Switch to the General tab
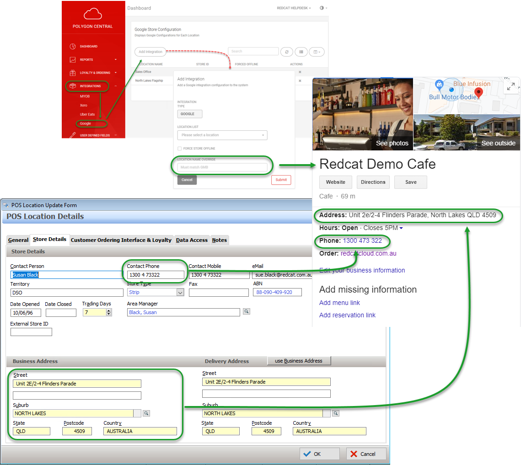This screenshot has width=521, height=465. click(x=18, y=240)
